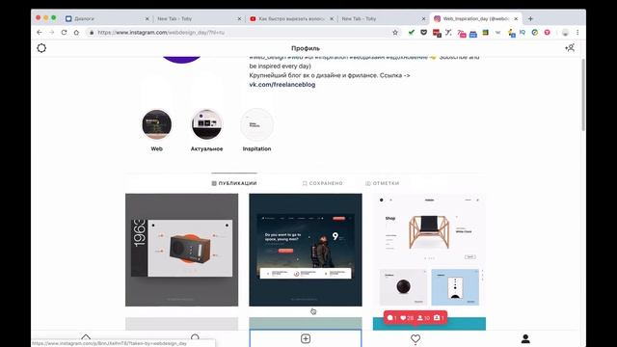Open the IQ extension icon
This screenshot has width=617, height=347.
[523, 32]
